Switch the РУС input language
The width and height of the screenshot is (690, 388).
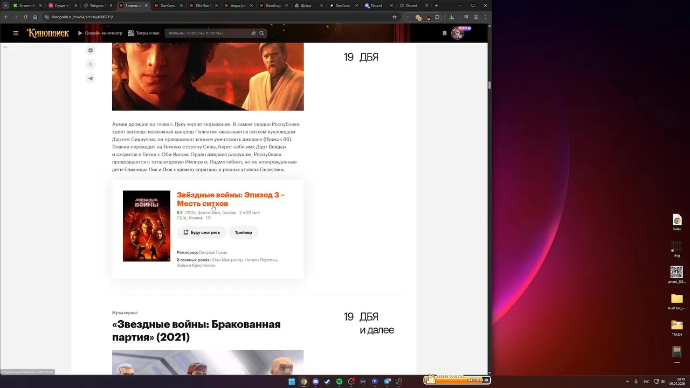pos(646,382)
